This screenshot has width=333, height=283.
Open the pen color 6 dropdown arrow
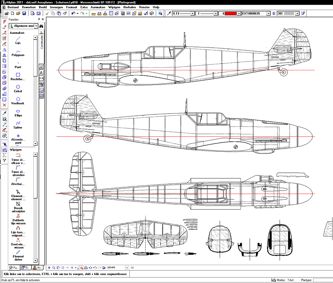[x=239, y=13]
